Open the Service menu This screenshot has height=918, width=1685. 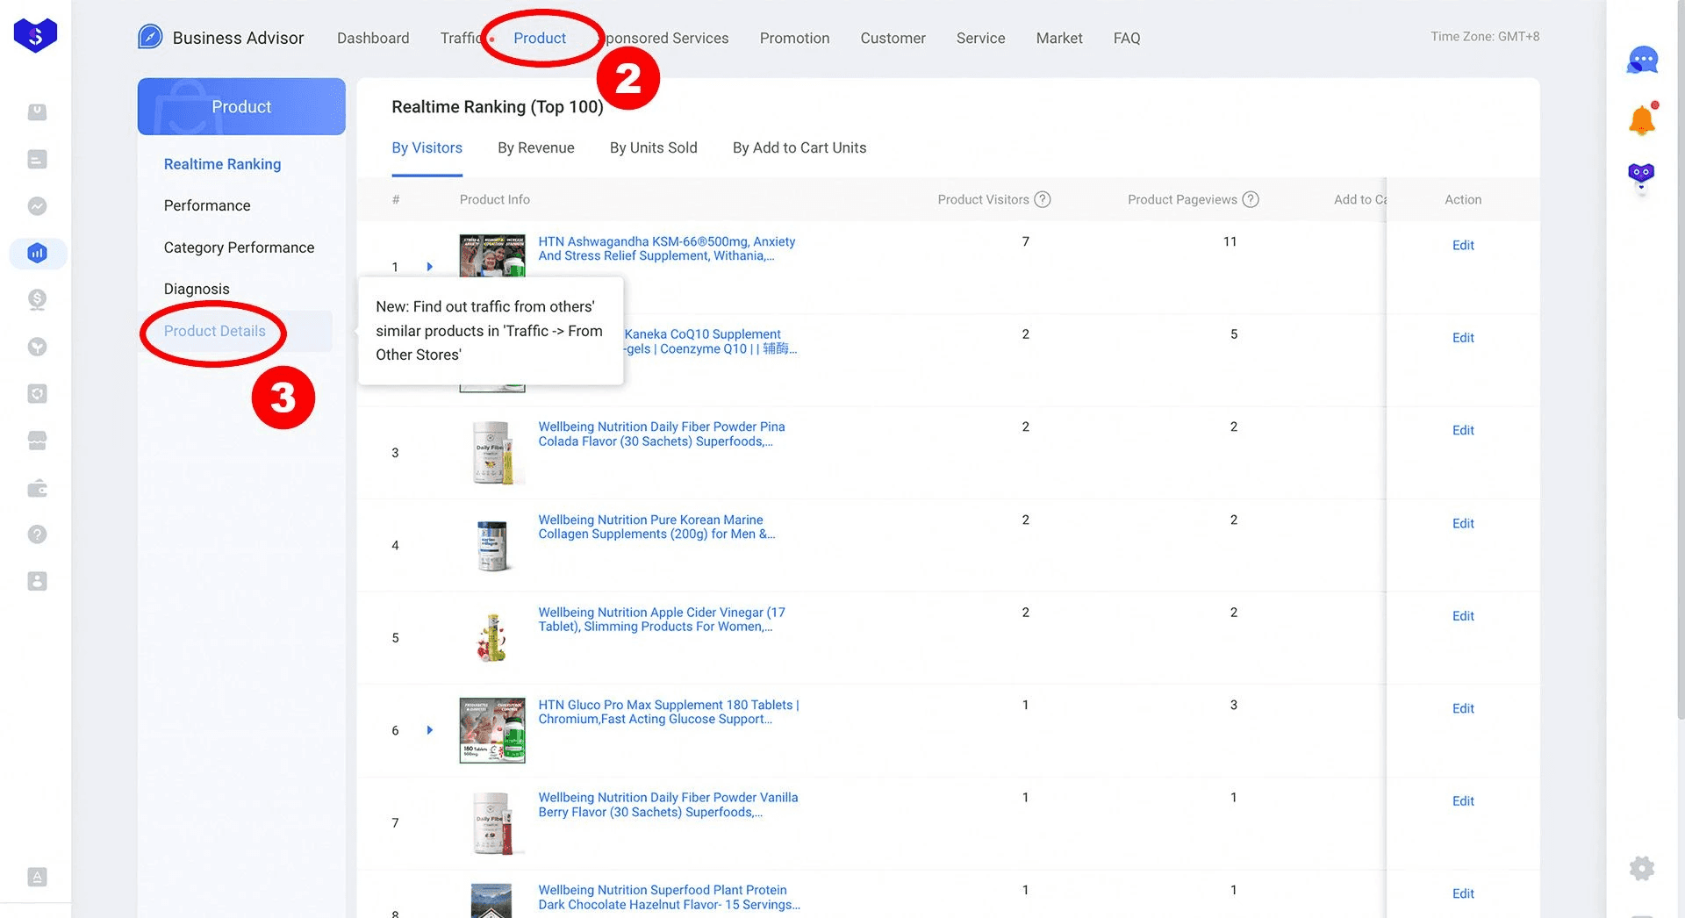click(980, 38)
